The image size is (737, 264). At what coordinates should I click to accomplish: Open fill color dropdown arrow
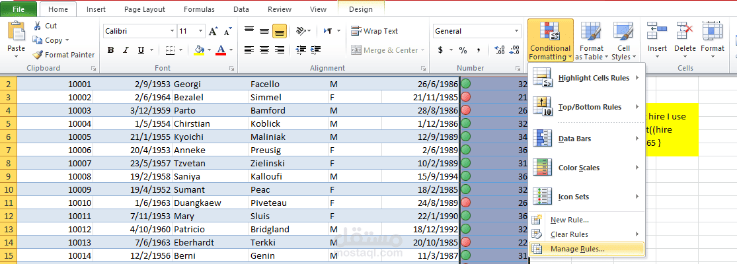(209, 50)
